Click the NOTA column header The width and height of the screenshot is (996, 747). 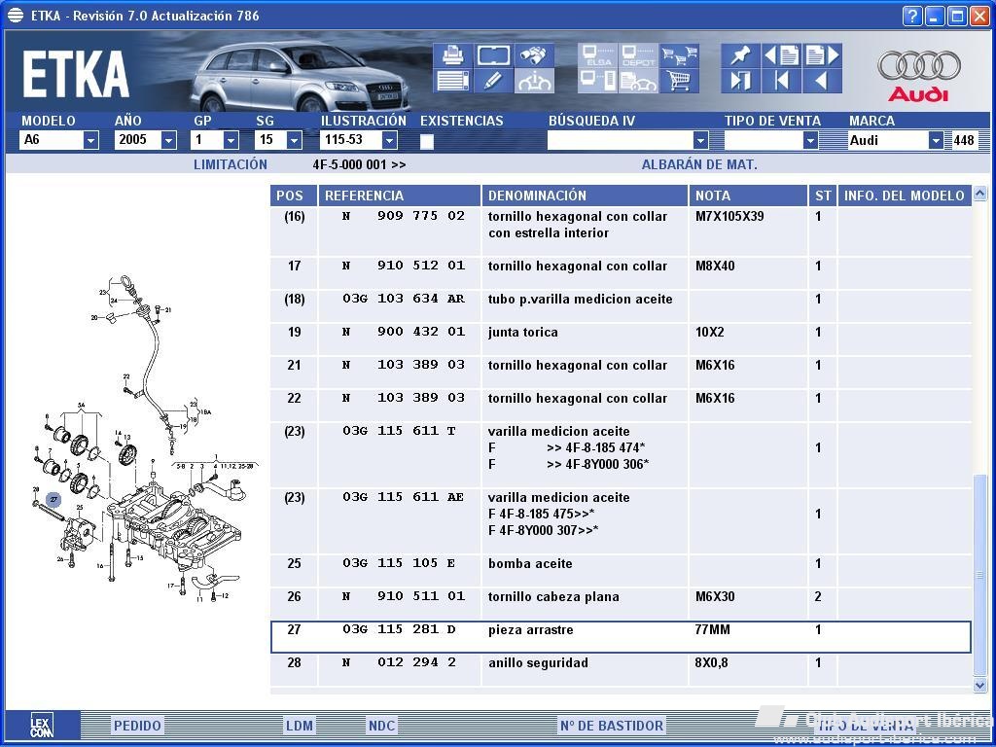[x=748, y=196]
